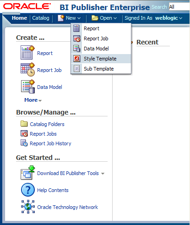This screenshot has height=225, width=190.
Task: Expand the More dropdown under Create
Action: click(x=33, y=100)
